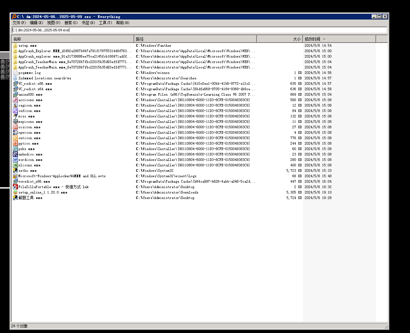Select the wordicon.exe Word icon

[15, 160]
